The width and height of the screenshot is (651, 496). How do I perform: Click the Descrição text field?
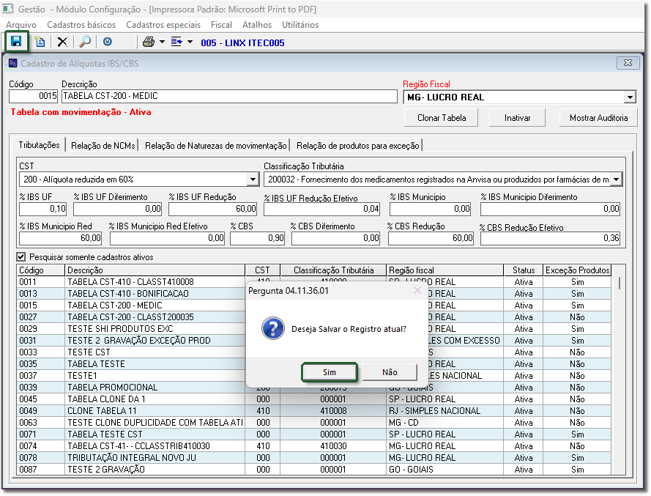[229, 96]
